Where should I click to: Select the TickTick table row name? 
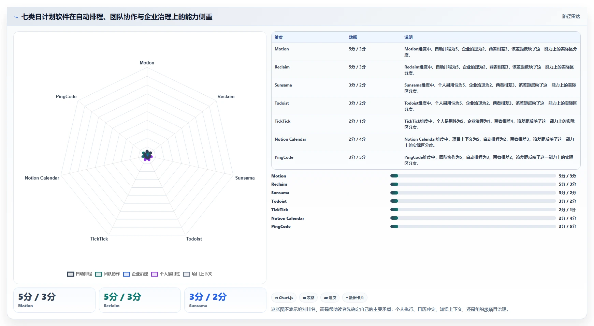pos(282,121)
